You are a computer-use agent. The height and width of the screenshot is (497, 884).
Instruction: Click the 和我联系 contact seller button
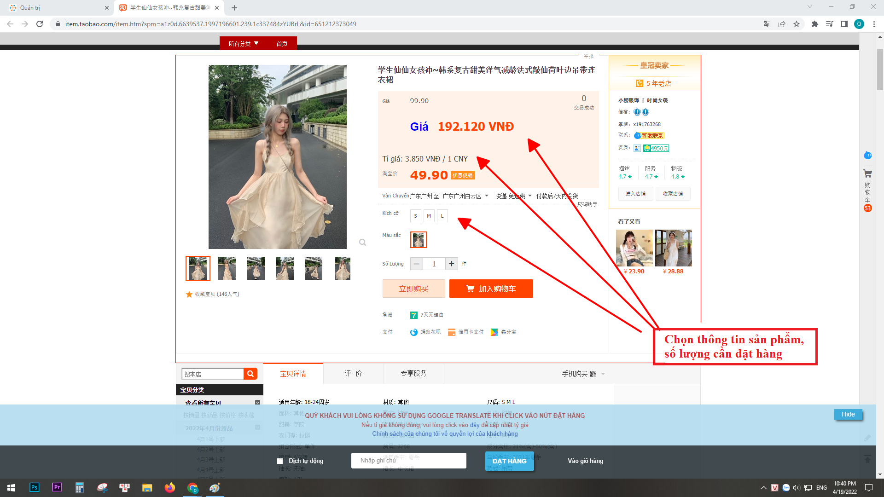[649, 136]
